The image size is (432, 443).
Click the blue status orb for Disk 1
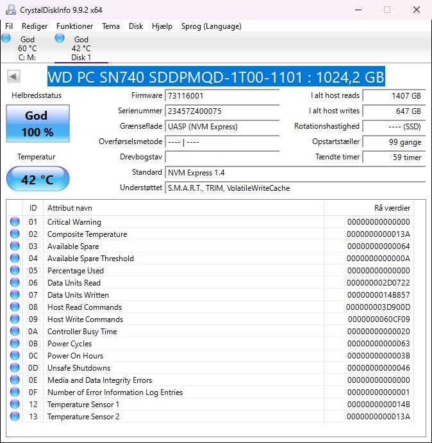60,38
